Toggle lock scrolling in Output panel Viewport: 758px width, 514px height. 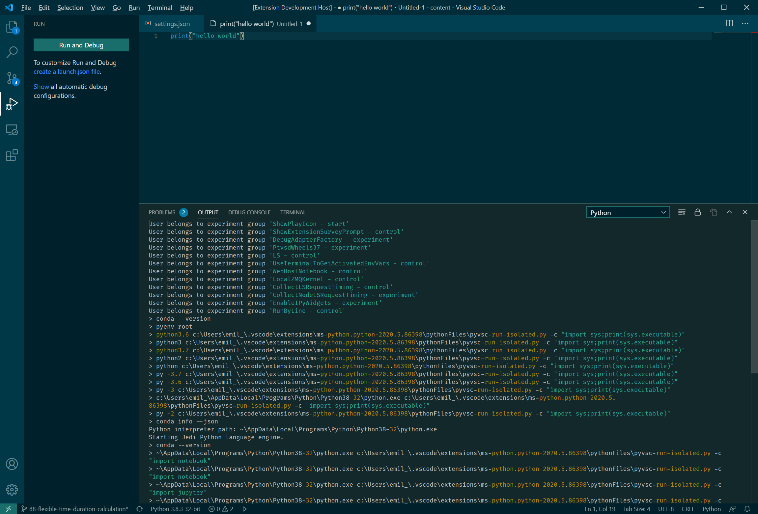pos(697,212)
